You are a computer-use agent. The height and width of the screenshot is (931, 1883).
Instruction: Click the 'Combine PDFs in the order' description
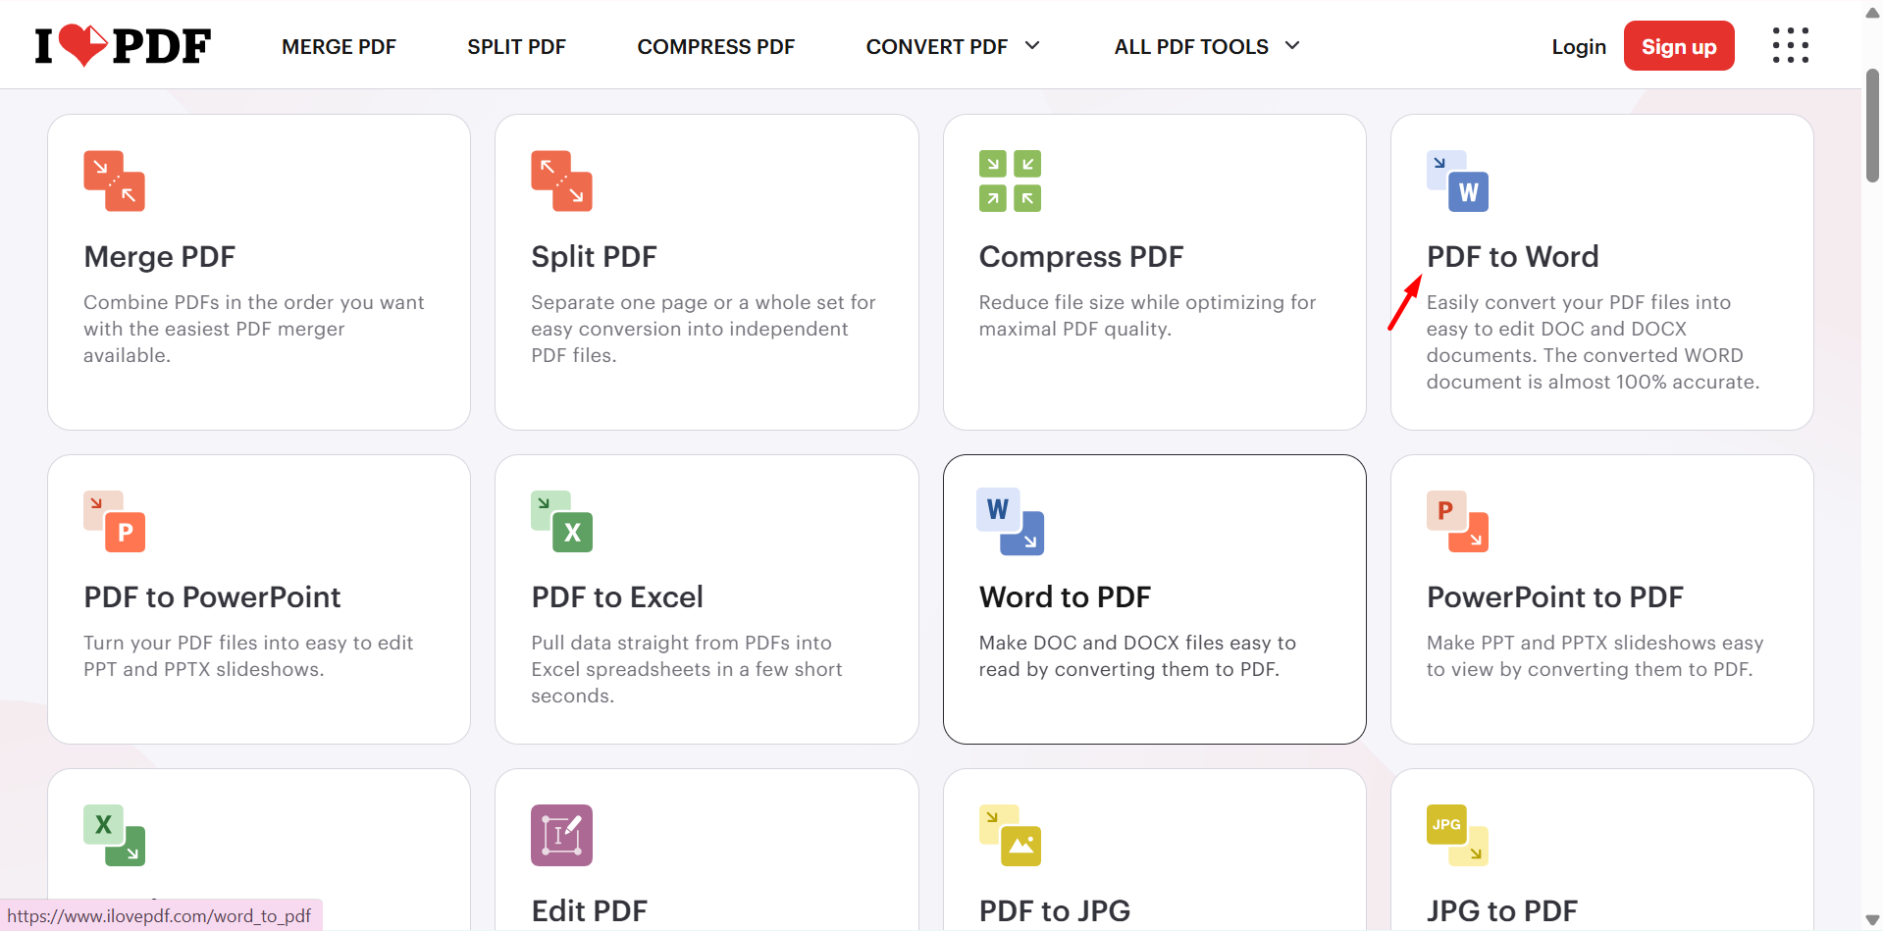(253, 329)
